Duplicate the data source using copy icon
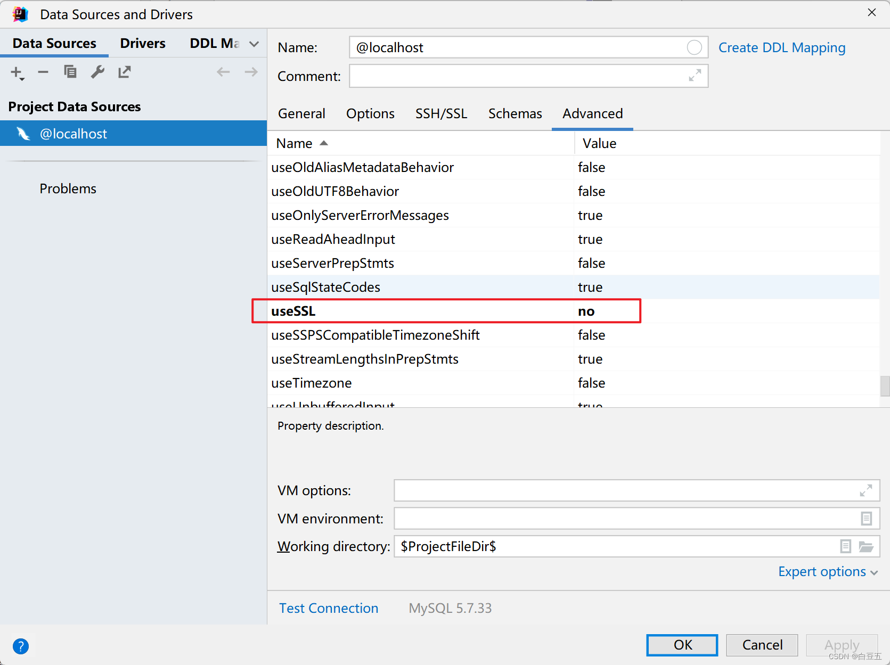The height and width of the screenshot is (665, 890). (x=70, y=72)
